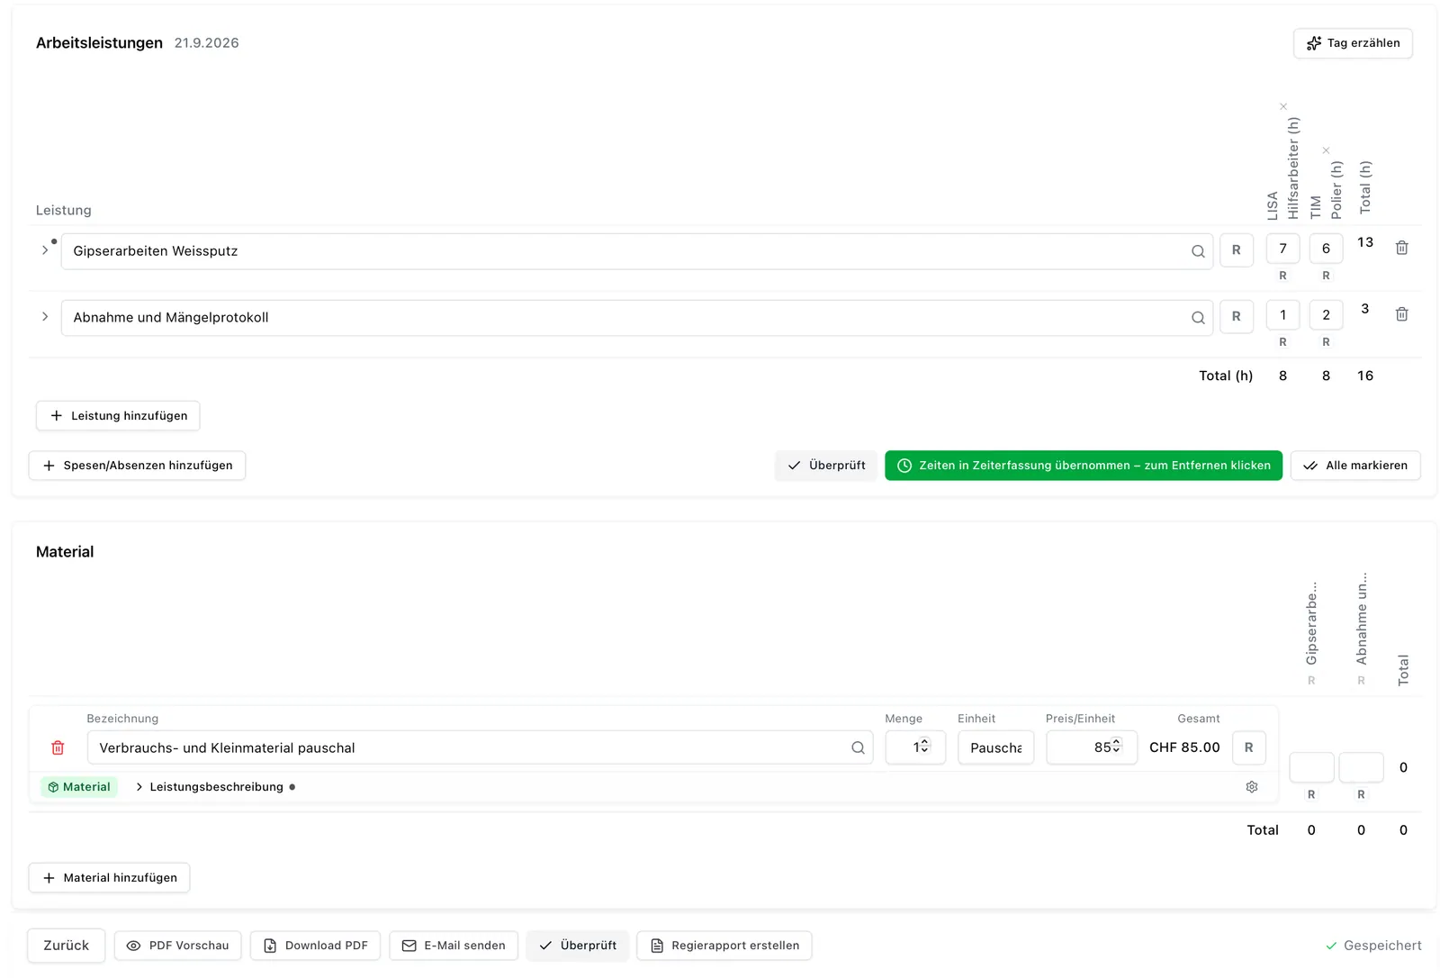Remove LISA Hilfsarbeiter column

coord(1283,106)
